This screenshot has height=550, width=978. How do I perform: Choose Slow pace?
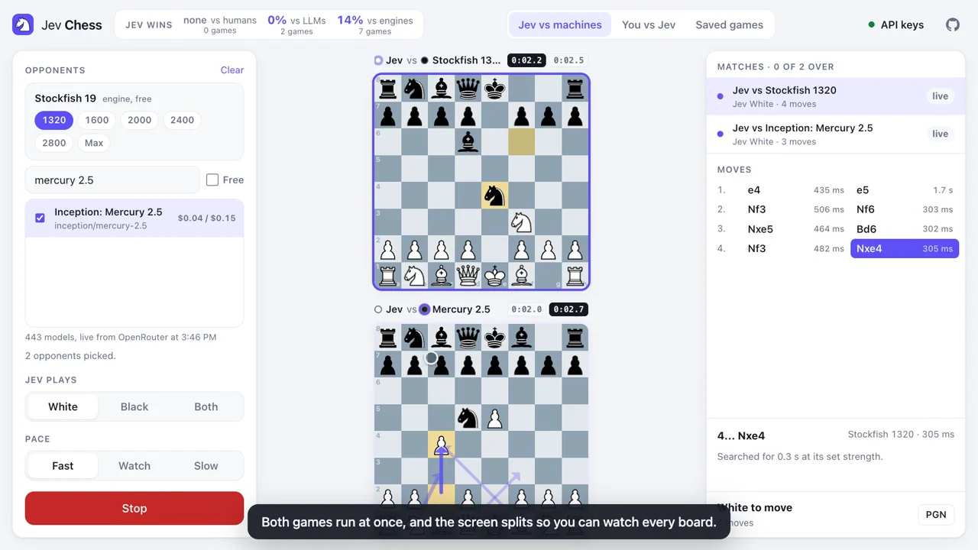pyautogui.click(x=206, y=465)
